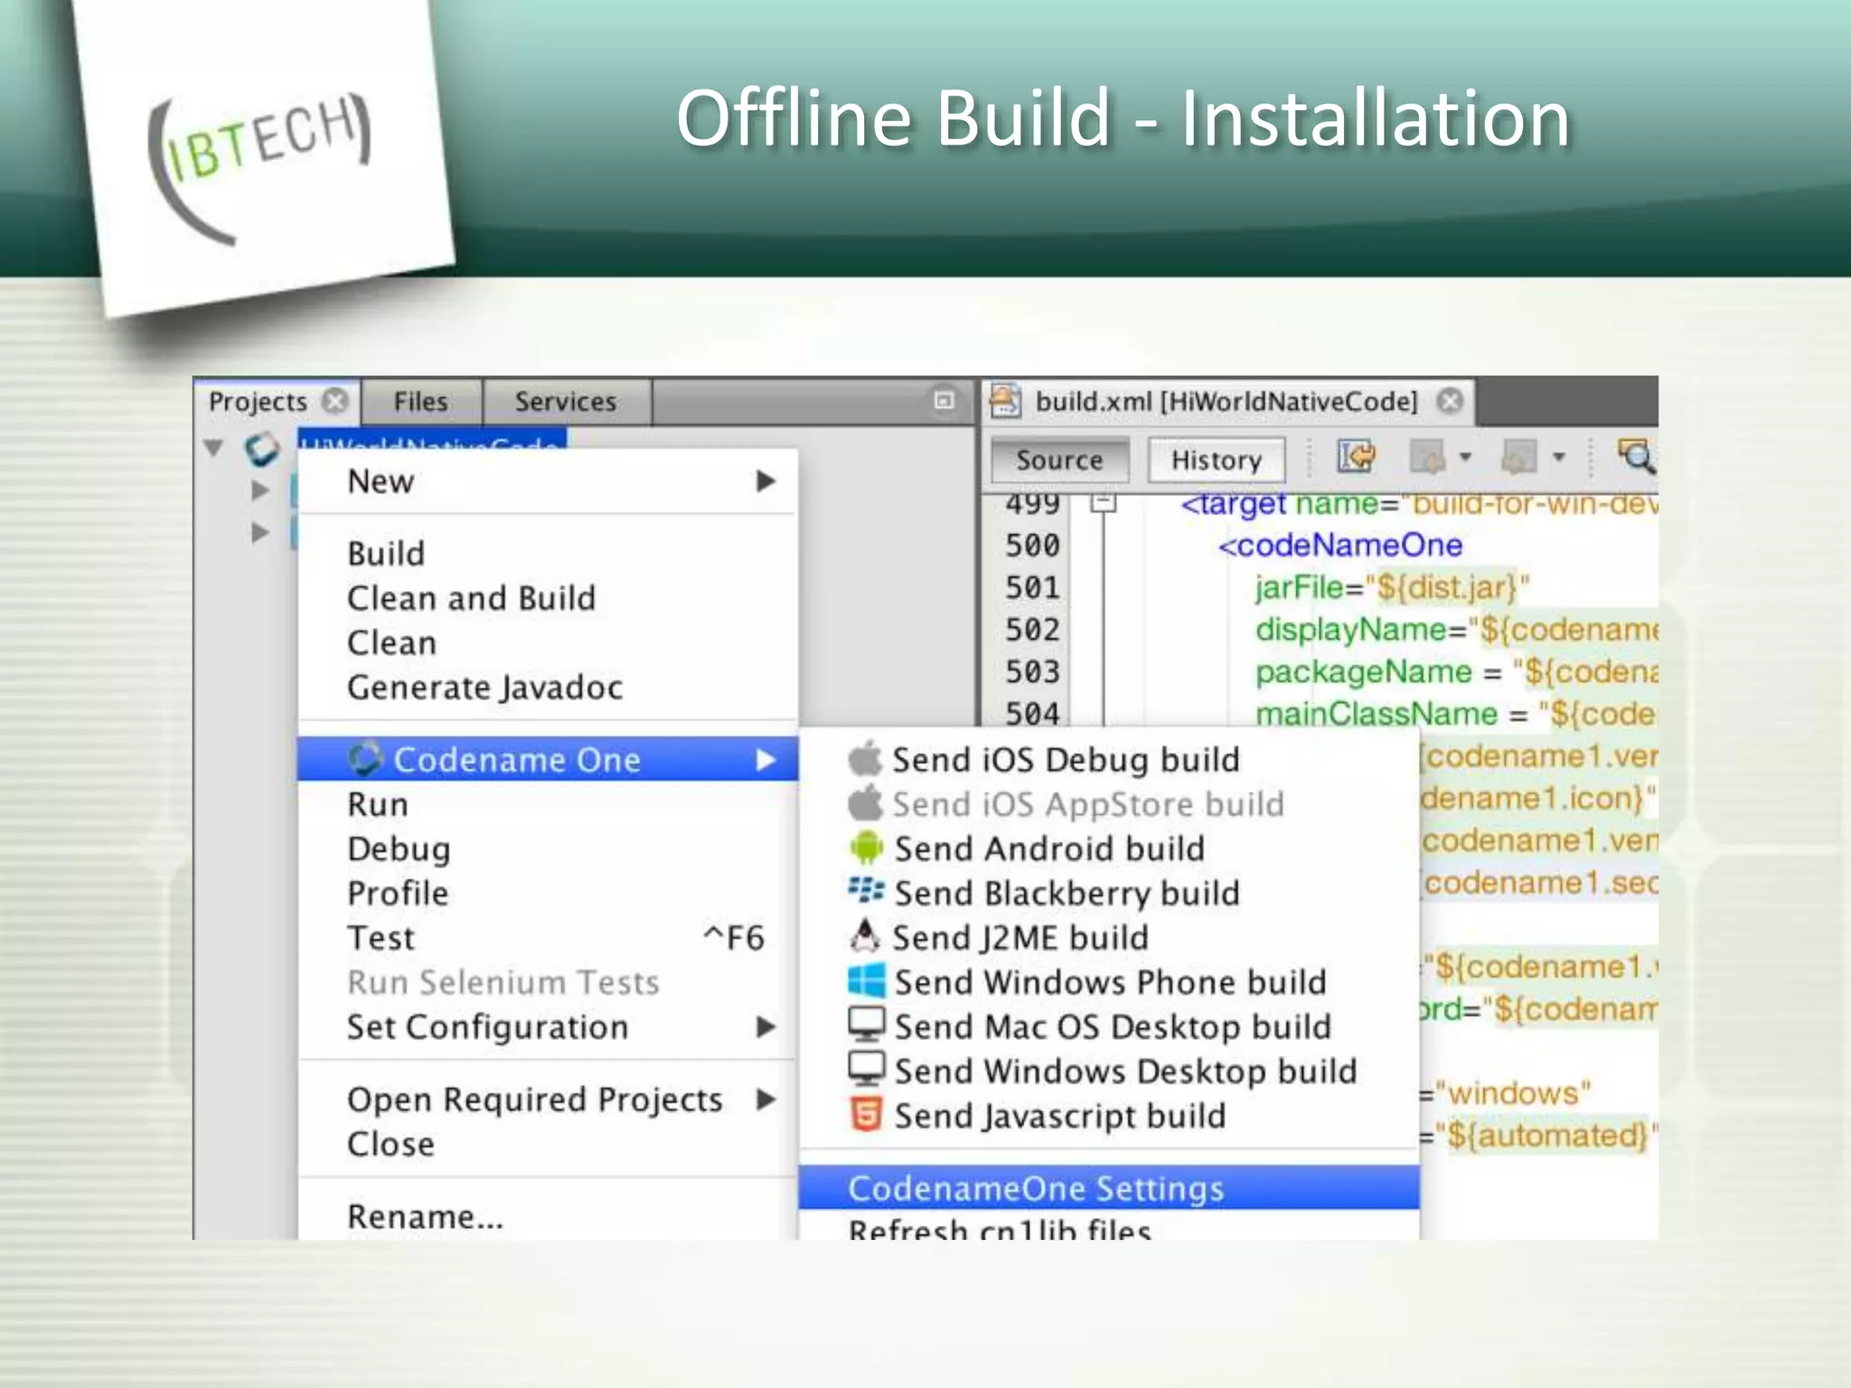Image resolution: width=1851 pixels, height=1388 pixels.
Task: Click the Codename One menu item icon
Action: tap(365, 759)
